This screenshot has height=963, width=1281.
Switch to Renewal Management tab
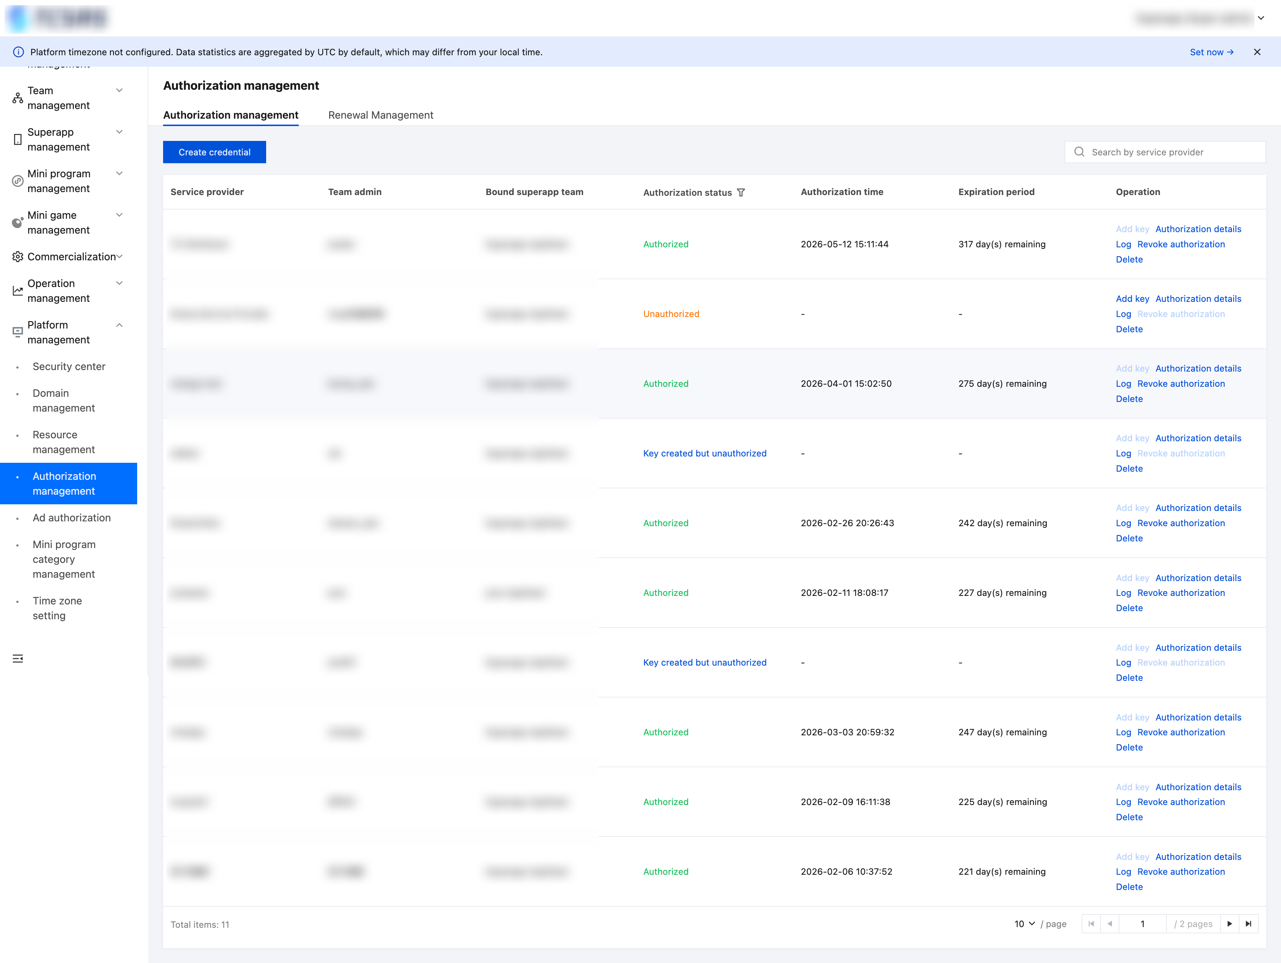coord(380,115)
